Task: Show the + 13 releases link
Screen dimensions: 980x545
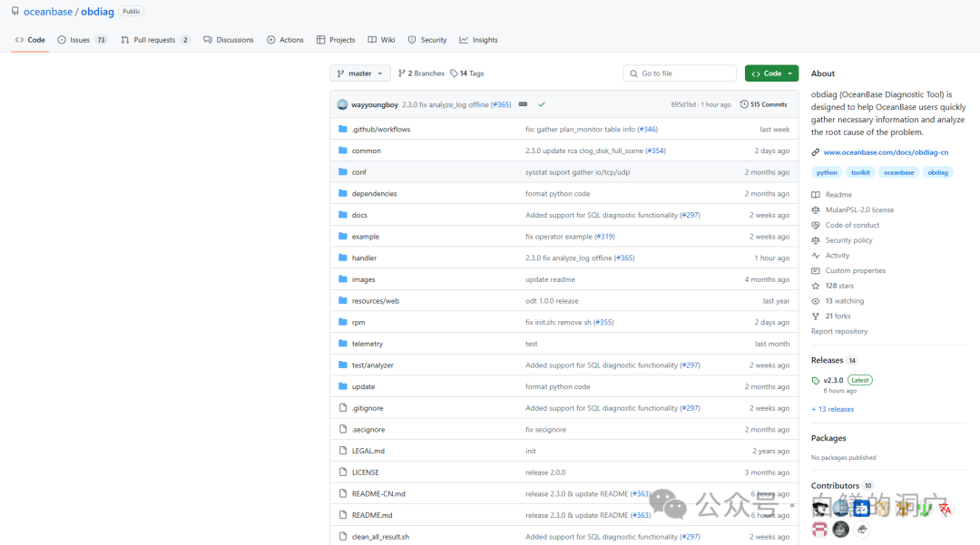Action: tap(832, 410)
